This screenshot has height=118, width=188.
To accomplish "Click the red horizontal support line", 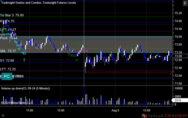I will click(x=127, y=73).
